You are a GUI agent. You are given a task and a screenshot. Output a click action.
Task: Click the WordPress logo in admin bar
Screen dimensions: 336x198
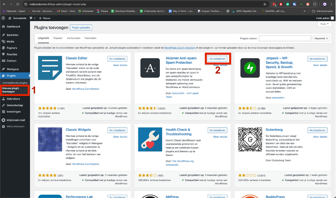click(x=3, y=18)
